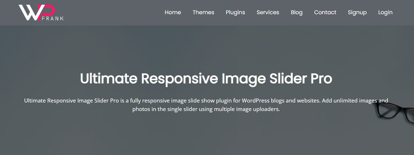414x155 pixels.
Task: Click the paragraph starting 'Ultimate Responsive Image Slider Pro is'
Action: (206, 105)
